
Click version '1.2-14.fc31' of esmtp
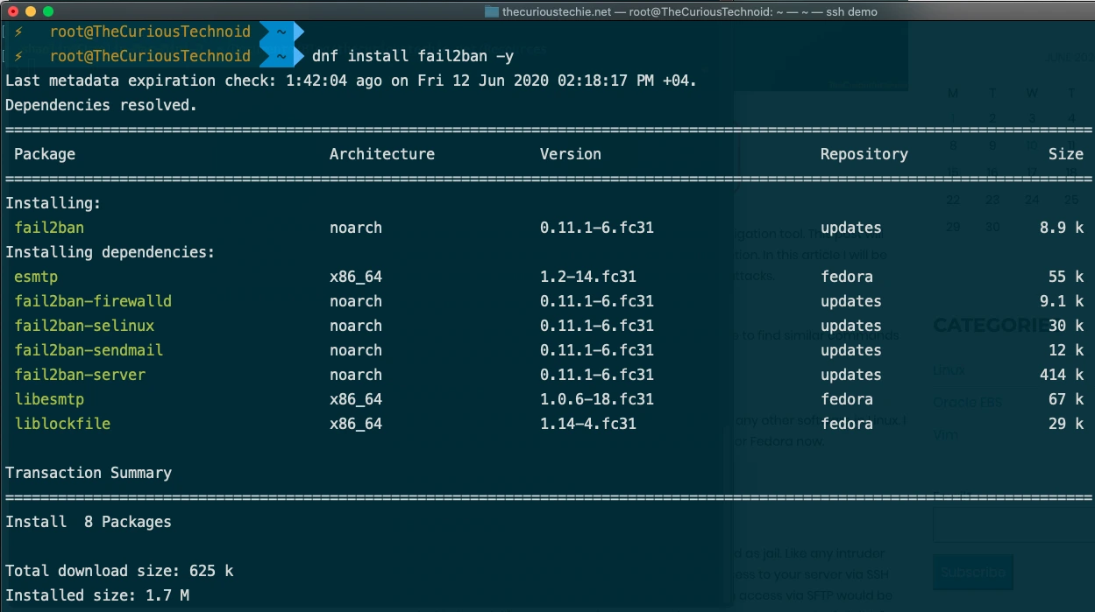[x=588, y=277]
